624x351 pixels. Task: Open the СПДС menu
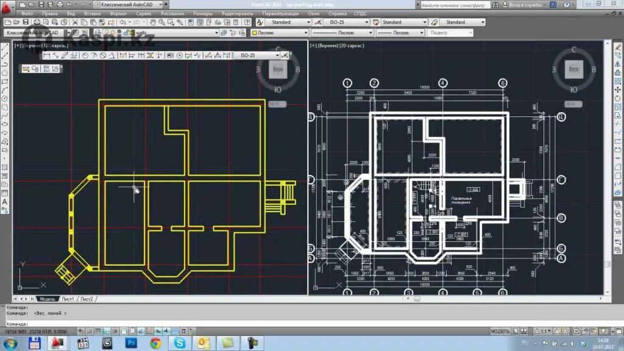[x=361, y=13]
